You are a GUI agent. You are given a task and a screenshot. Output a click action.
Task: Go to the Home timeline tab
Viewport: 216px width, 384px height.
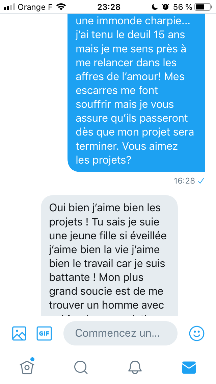pos(27,367)
